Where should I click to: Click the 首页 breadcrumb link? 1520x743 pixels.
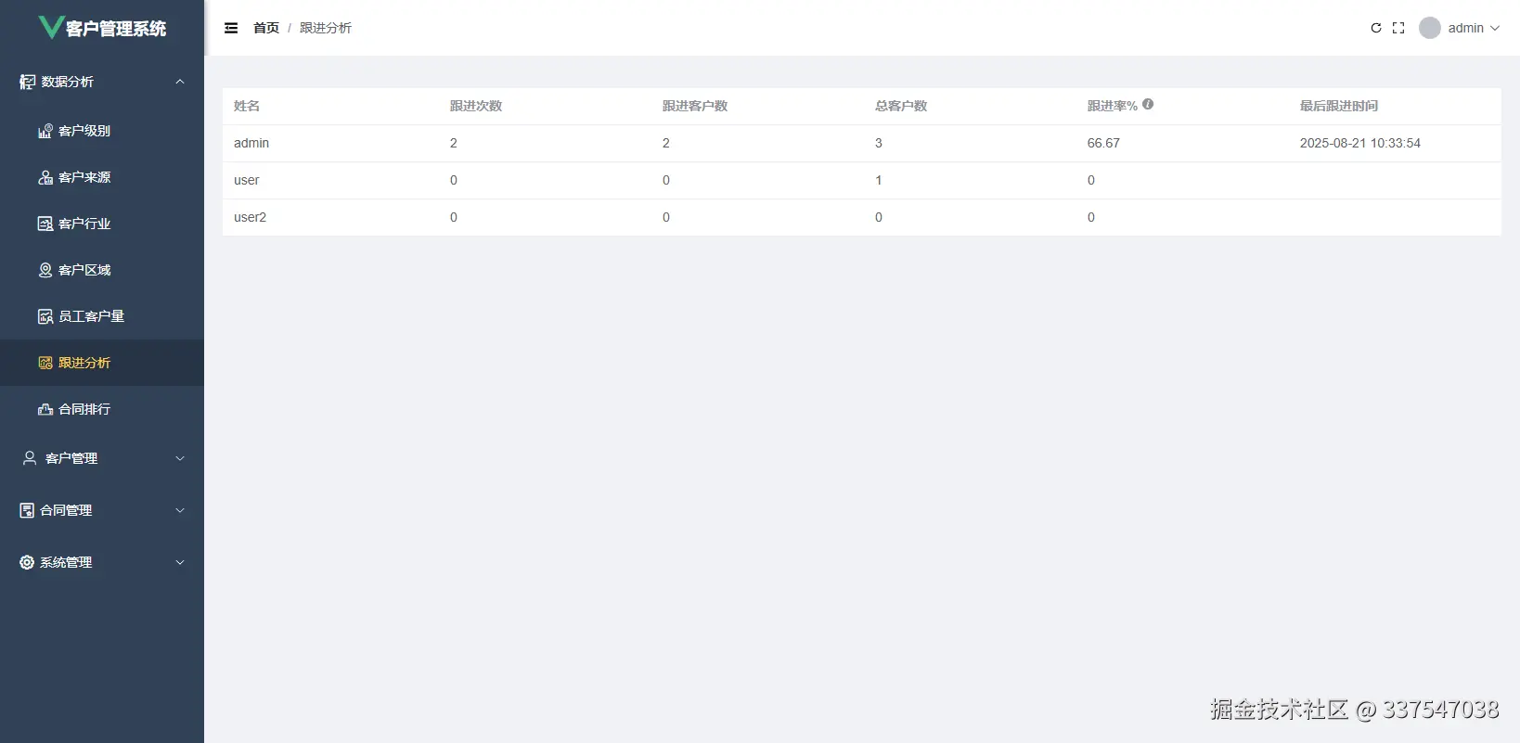(x=266, y=28)
